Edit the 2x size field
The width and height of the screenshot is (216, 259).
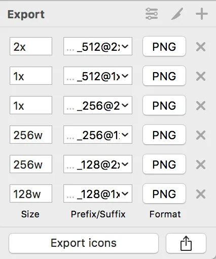pos(31,46)
